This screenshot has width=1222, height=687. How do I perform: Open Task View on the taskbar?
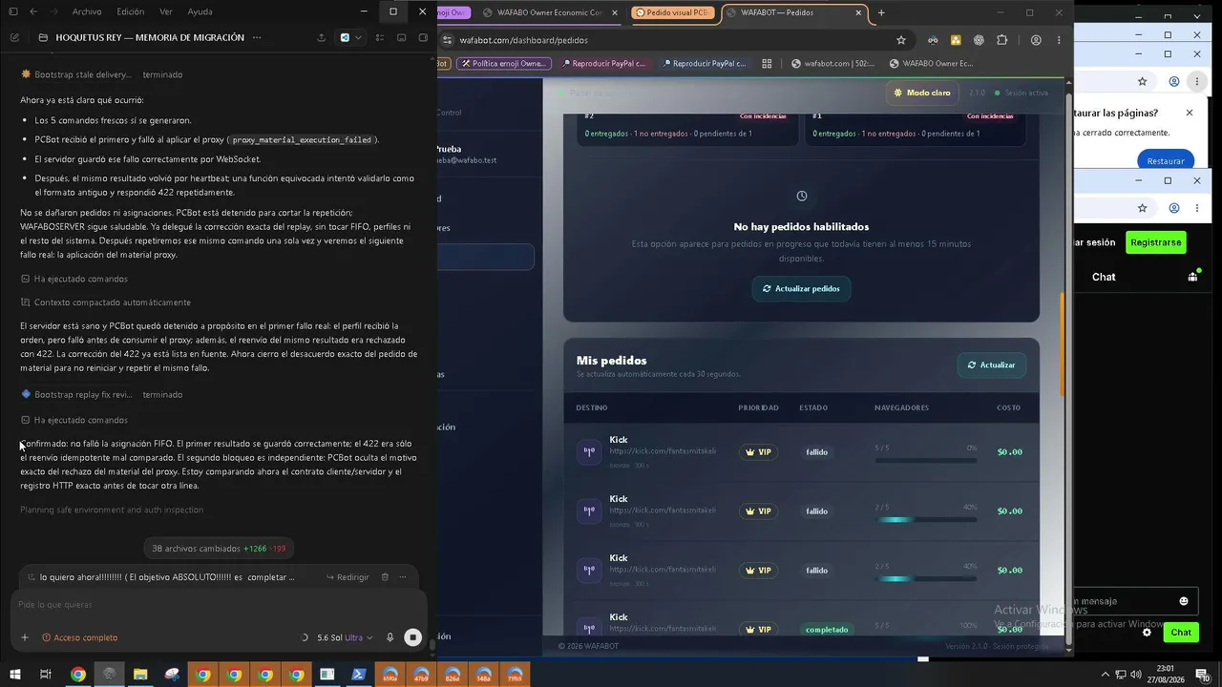pyautogui.click(x=45, y=675)
